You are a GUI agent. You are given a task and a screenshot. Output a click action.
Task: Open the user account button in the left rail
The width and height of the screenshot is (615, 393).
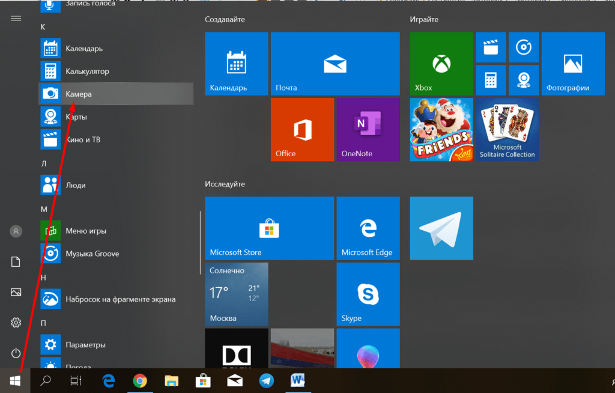click(x=16, y=231)
